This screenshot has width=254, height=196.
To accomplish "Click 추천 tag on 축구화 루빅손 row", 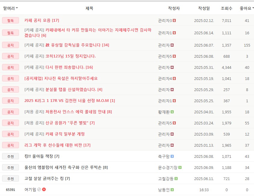I will click(11, 167).
